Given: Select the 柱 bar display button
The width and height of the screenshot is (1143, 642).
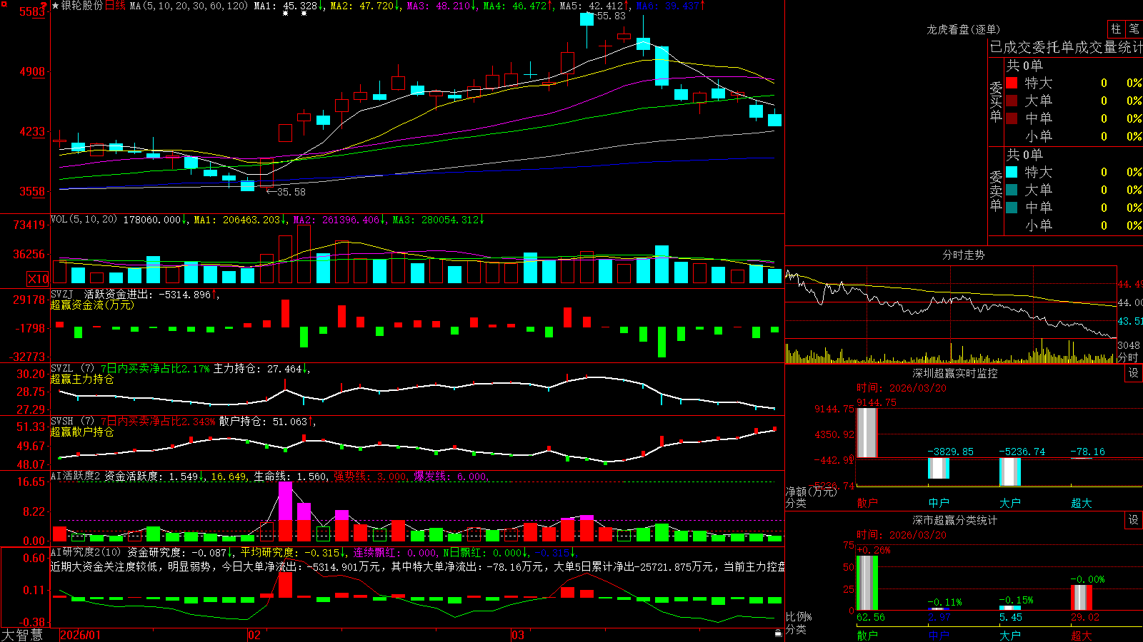Looking at the screenshot, I should coord(1116,29).
